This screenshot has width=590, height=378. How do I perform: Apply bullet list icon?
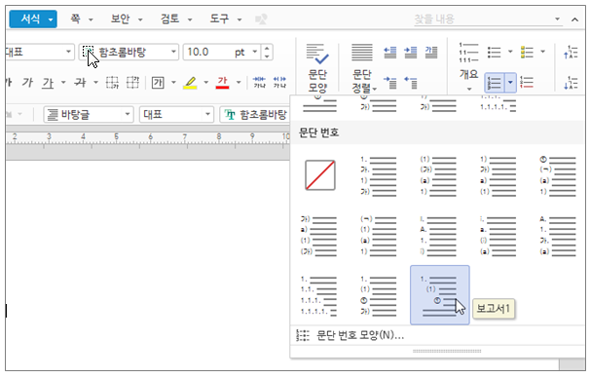494,52
